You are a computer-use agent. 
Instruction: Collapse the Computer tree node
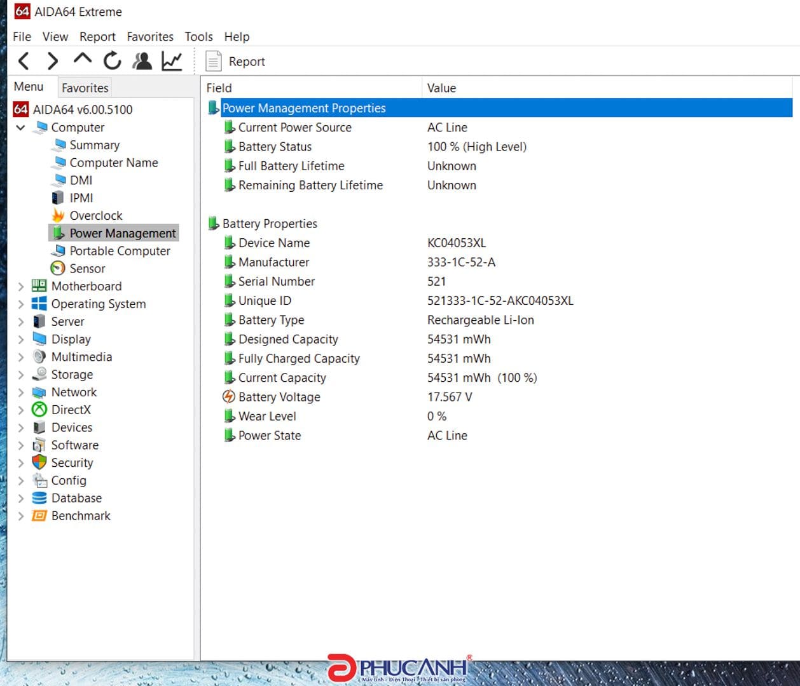20,128
